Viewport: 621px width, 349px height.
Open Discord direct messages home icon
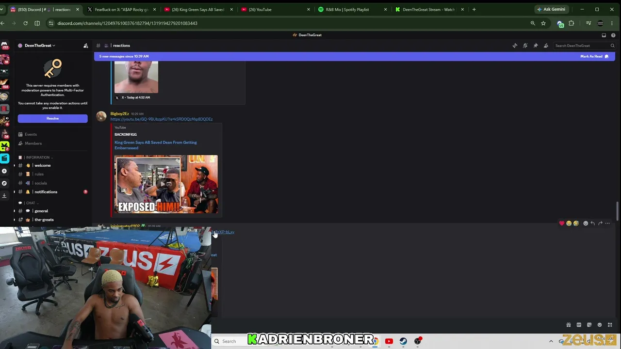tap(4, 45)
